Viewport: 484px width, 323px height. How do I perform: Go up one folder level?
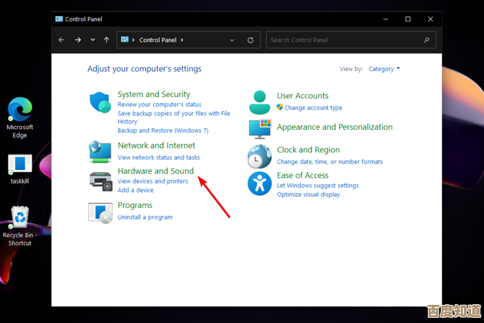pyautogui.click(x=106, y=40)
